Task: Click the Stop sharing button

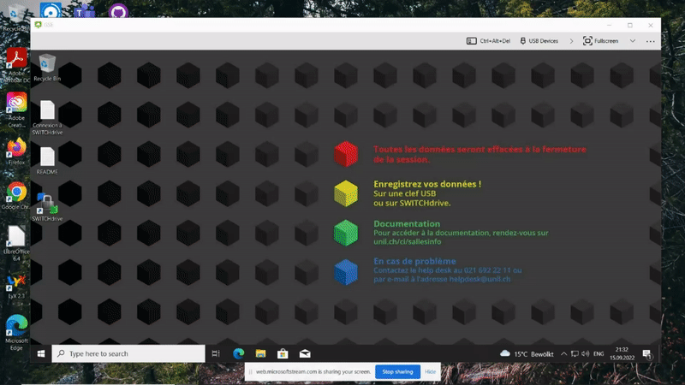Action: point(396,372)
